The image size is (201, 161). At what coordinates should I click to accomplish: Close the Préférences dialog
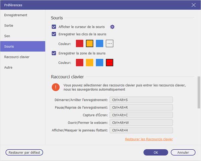pos(193,5)
